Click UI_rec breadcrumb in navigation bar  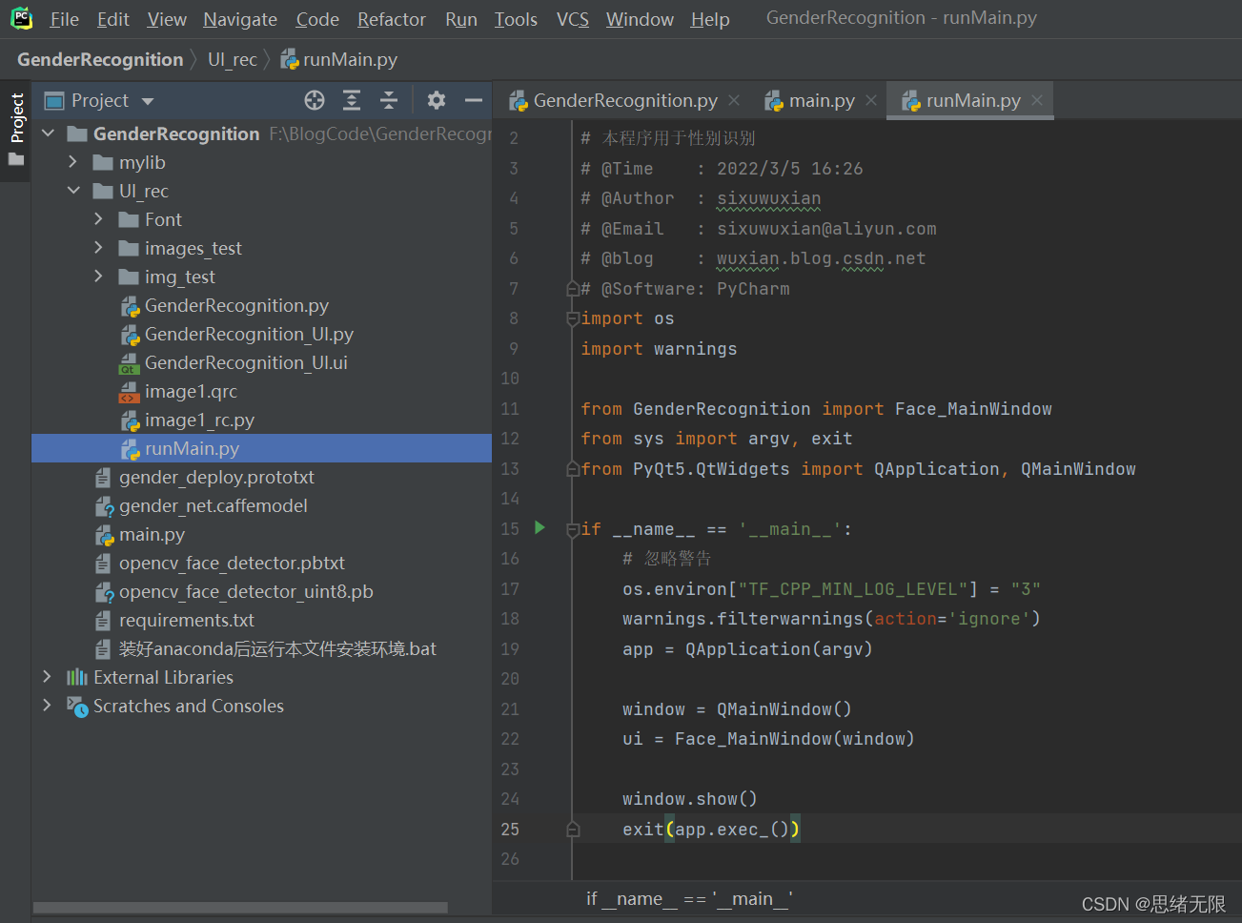[x=233, y=59]
